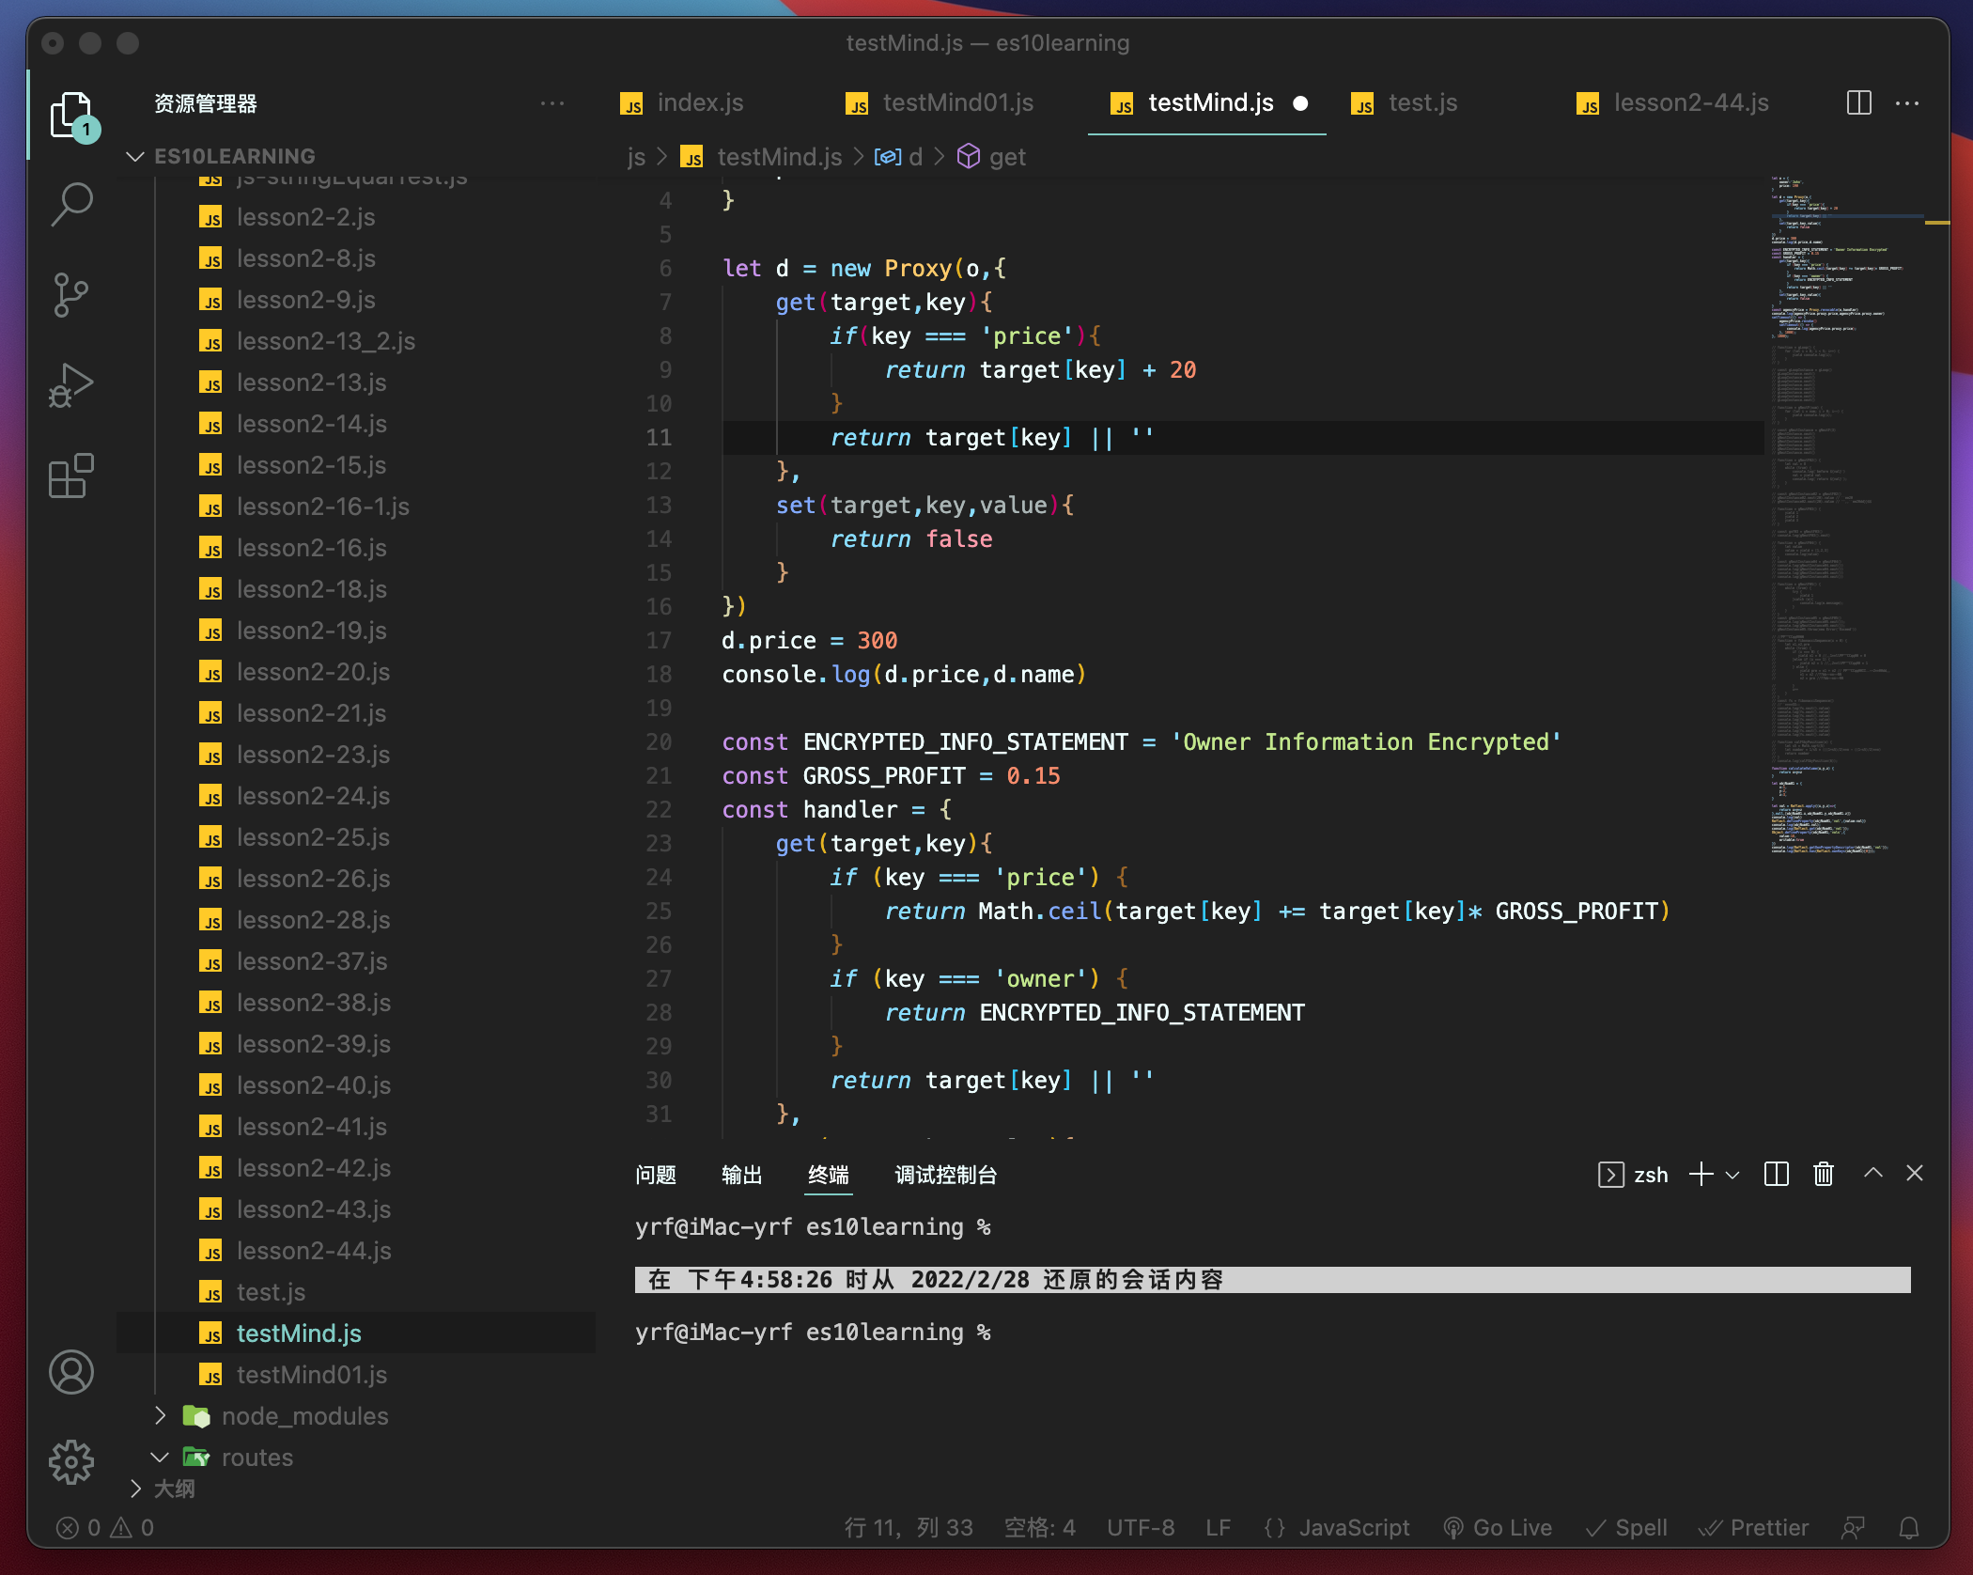1973x1575 pixels.
Task: Split the terminal panel
Action: point(1777,1174)
